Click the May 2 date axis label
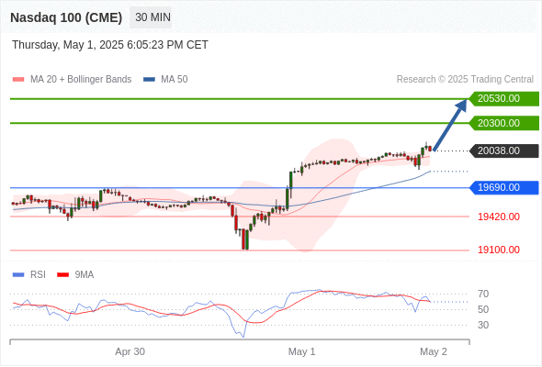542x367 pixels. pyautogui.click(x=434, y=351)
